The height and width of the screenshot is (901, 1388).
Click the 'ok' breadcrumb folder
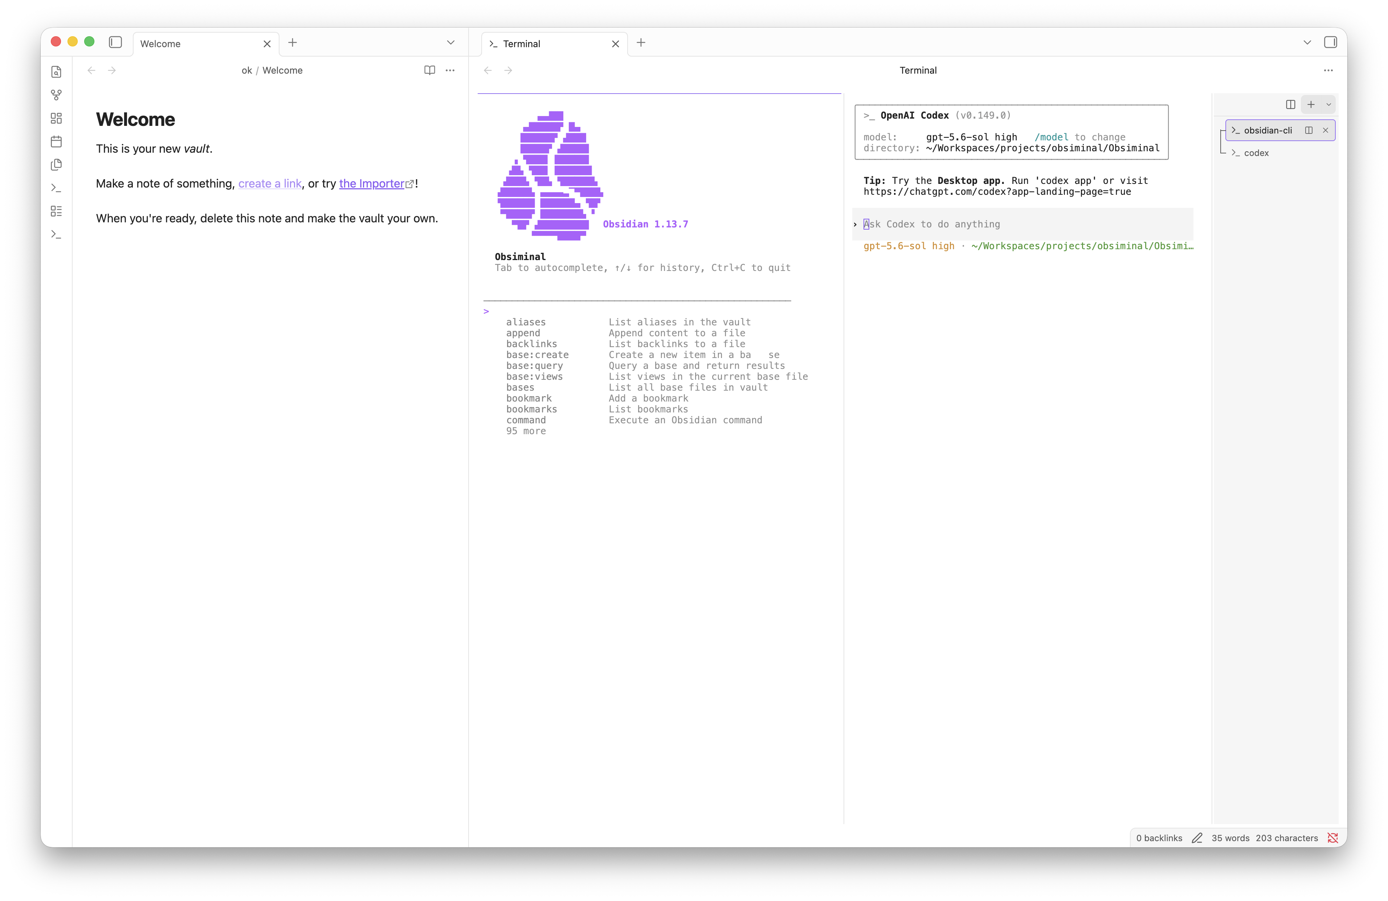[x=247, y=70]
